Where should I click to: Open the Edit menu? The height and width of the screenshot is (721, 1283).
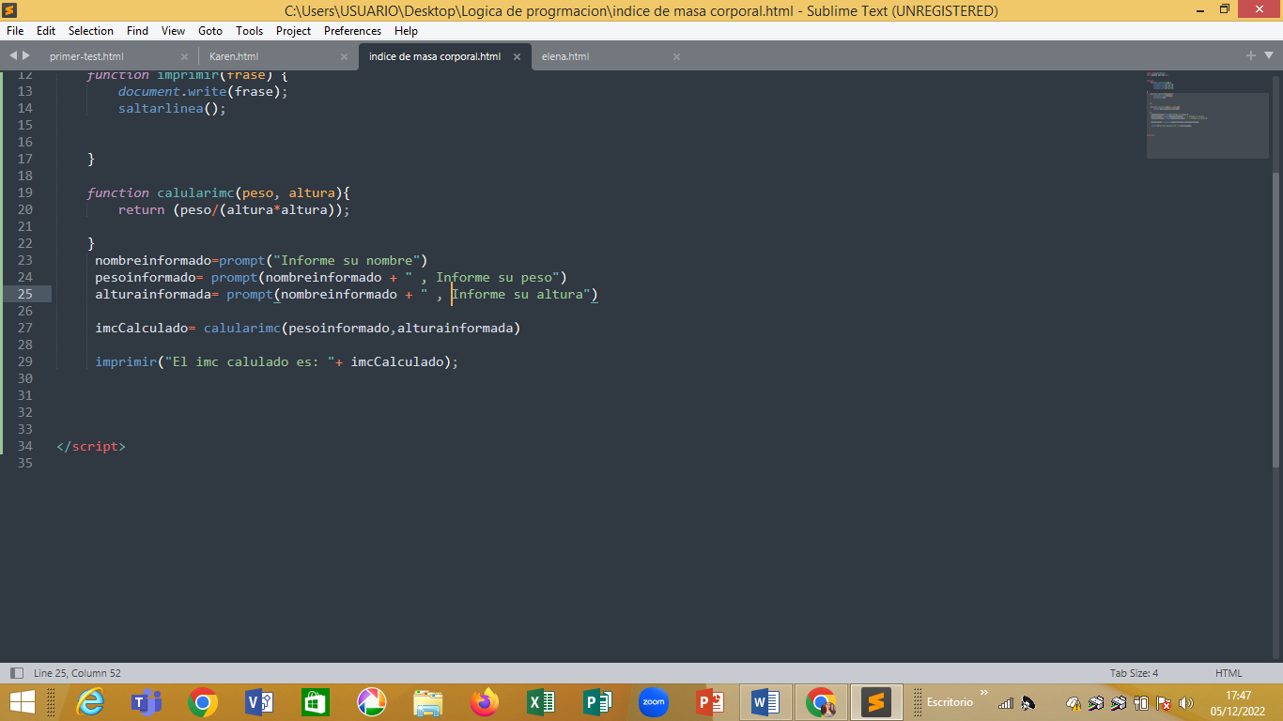point(46,31)
